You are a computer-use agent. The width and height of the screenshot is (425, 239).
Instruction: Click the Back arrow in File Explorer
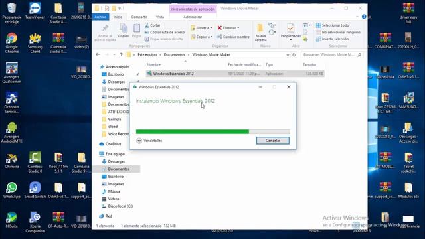coord(98,54)
